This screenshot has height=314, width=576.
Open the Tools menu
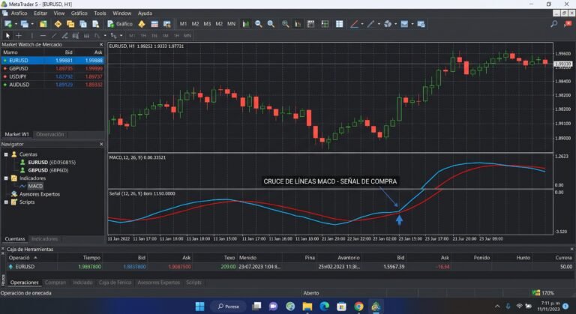pyautogui.click(x=100, y=13)
